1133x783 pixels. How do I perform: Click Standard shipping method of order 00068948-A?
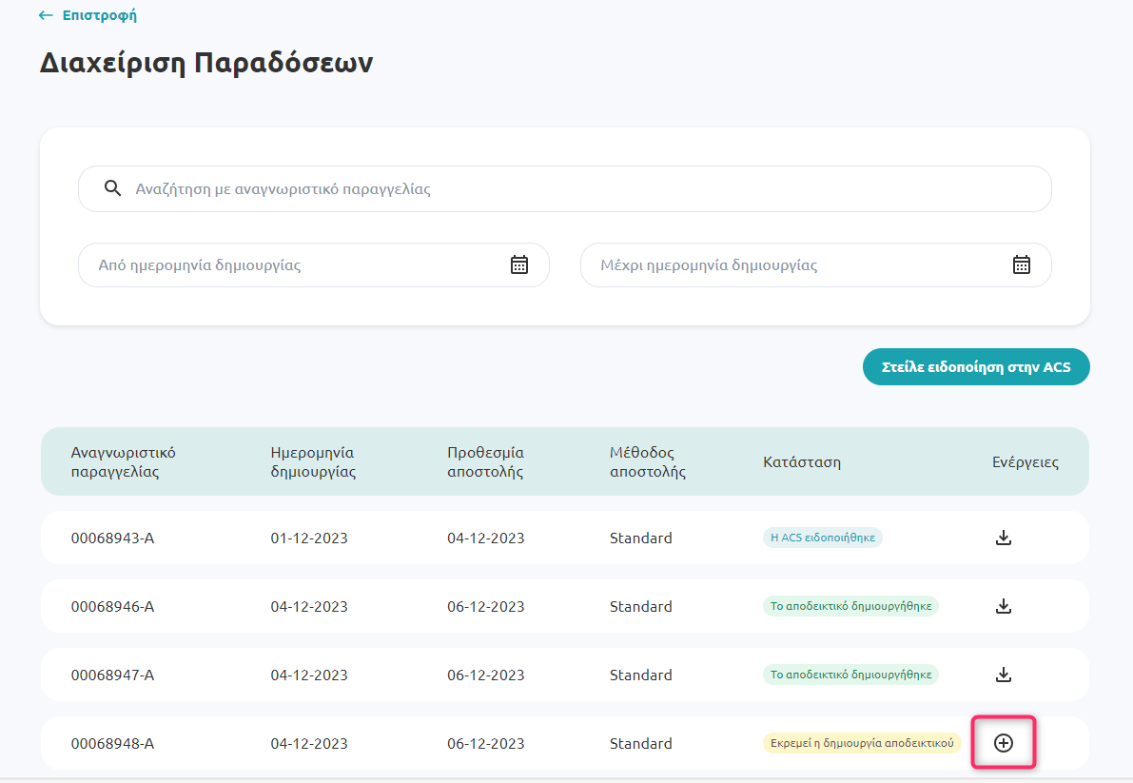(641, 743)
